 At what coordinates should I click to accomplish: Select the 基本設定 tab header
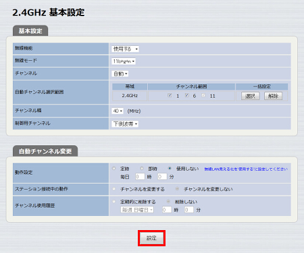pos(30,31)
